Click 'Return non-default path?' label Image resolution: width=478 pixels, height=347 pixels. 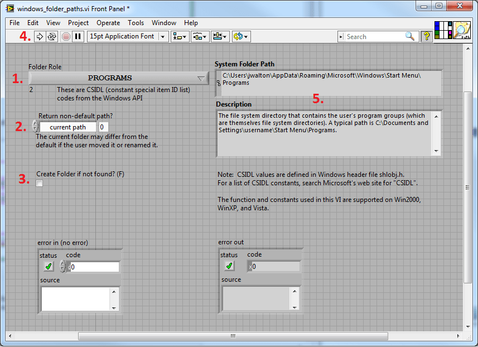click(x=75, y=116)
